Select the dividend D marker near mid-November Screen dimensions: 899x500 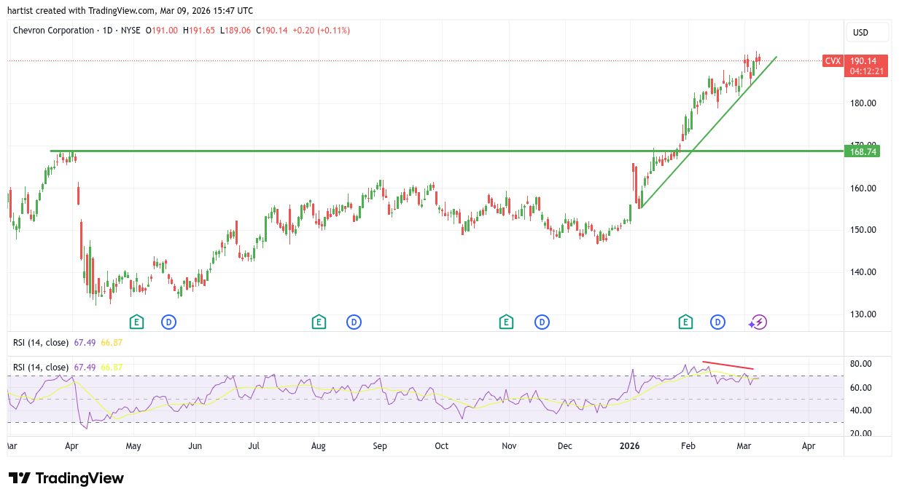542,322
